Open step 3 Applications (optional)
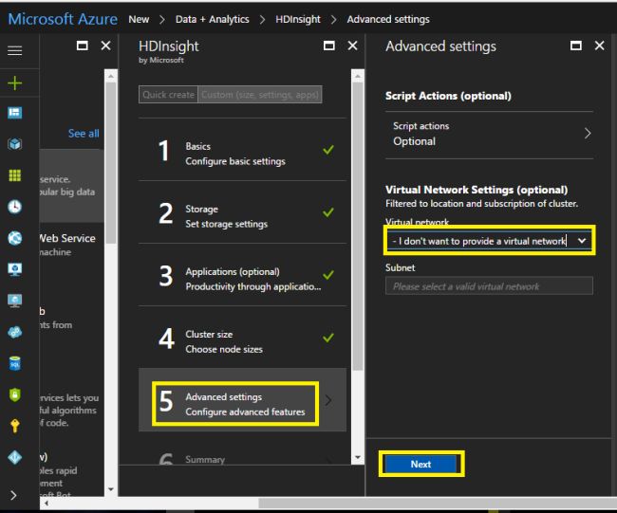 tap(242, 275)
